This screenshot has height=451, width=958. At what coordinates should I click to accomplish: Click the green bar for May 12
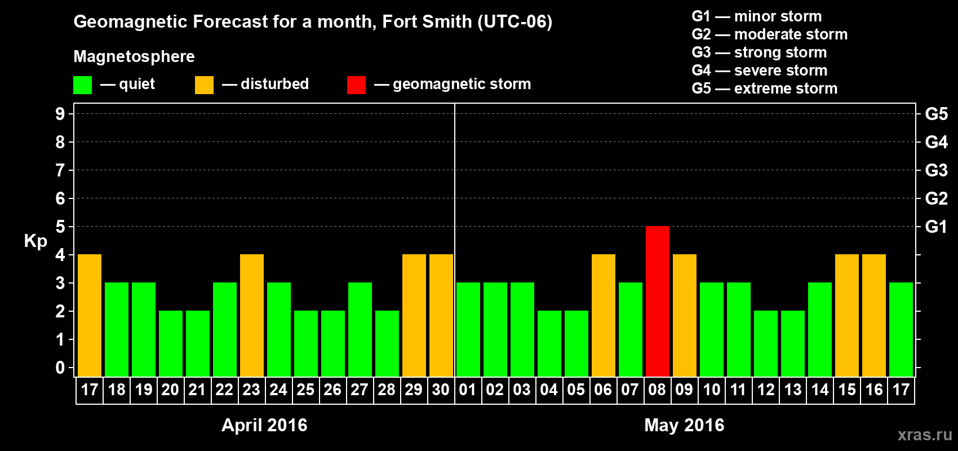766,343
